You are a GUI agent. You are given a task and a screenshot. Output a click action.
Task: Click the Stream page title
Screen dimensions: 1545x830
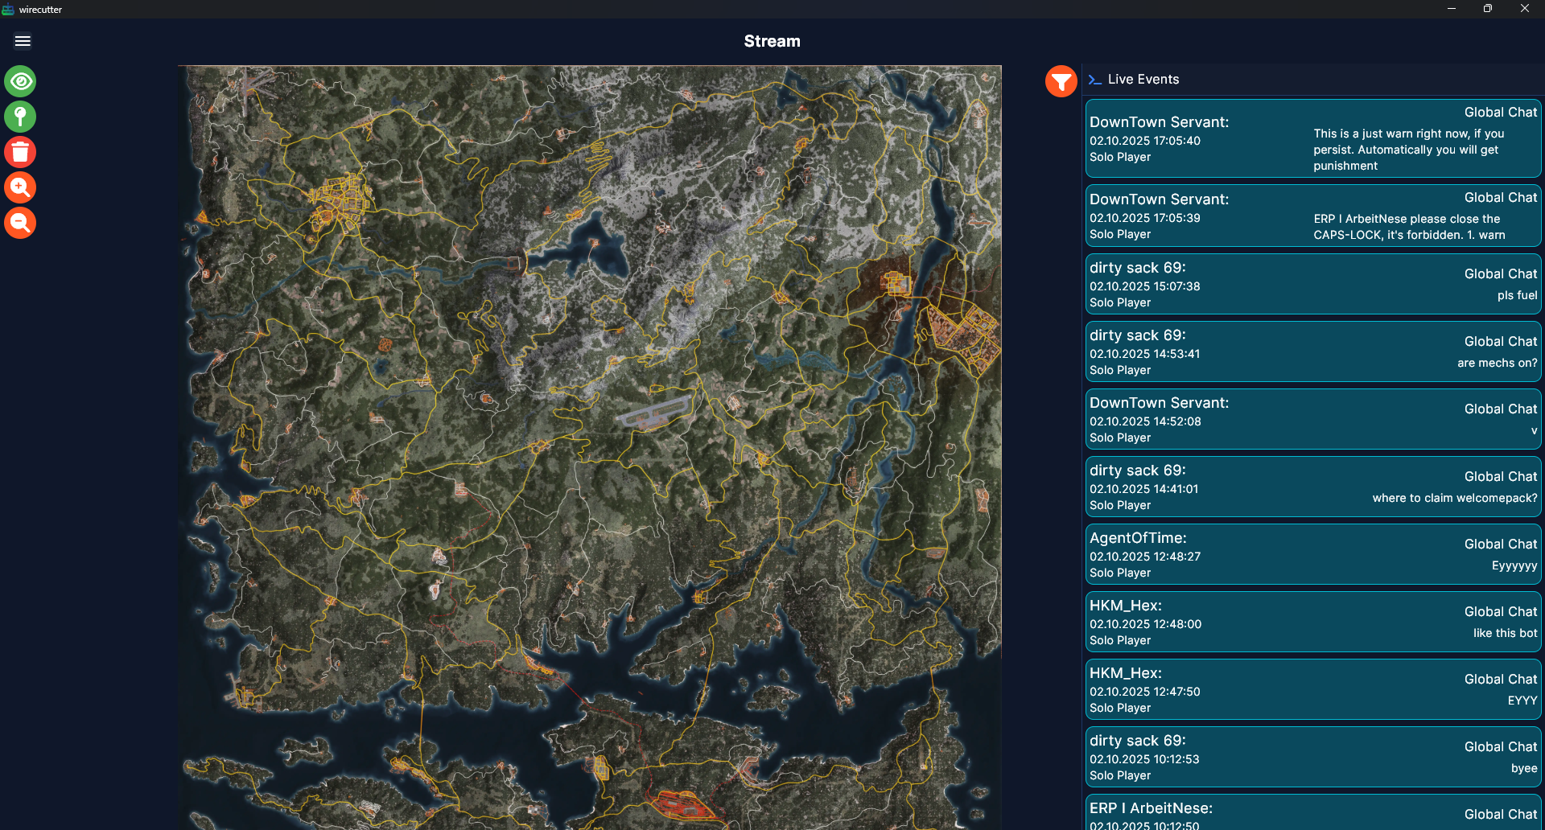[x=772, y=41]
